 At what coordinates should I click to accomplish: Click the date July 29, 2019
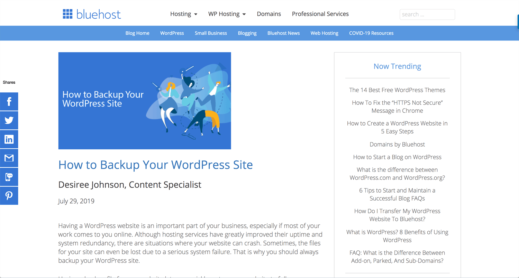(x=76, y=201)
